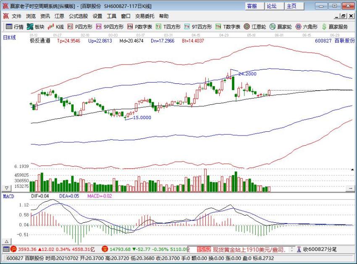Click the MACD indicator label
The height and width of the screenshot is (264, 357).
[8, 197]
